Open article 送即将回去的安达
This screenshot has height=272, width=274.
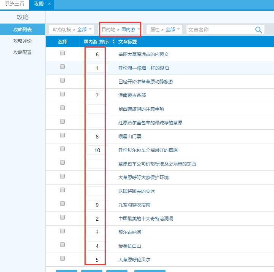pos(137,191)
